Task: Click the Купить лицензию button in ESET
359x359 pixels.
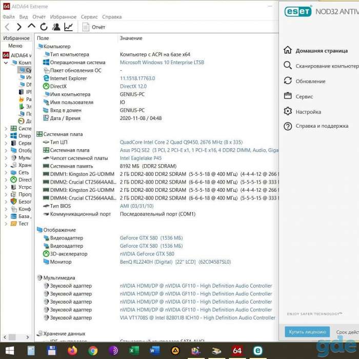Action: [x=307, y=331]
